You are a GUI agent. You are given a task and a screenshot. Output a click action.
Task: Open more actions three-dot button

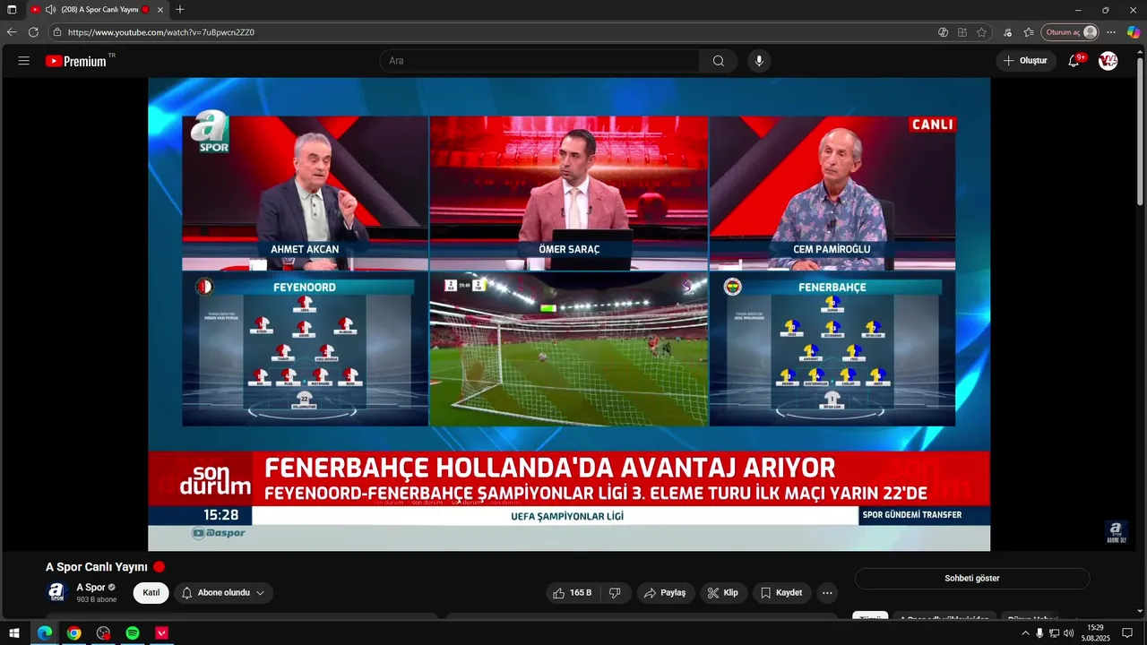click(827, 593)
